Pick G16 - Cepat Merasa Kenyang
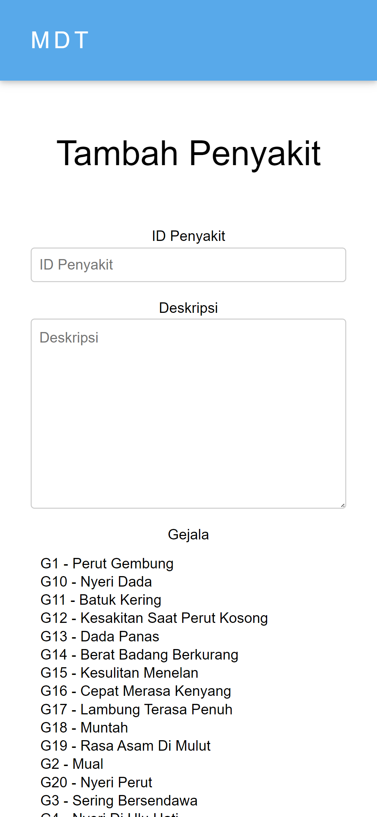Viewport: 377px width, 817px height. (136, 691)
